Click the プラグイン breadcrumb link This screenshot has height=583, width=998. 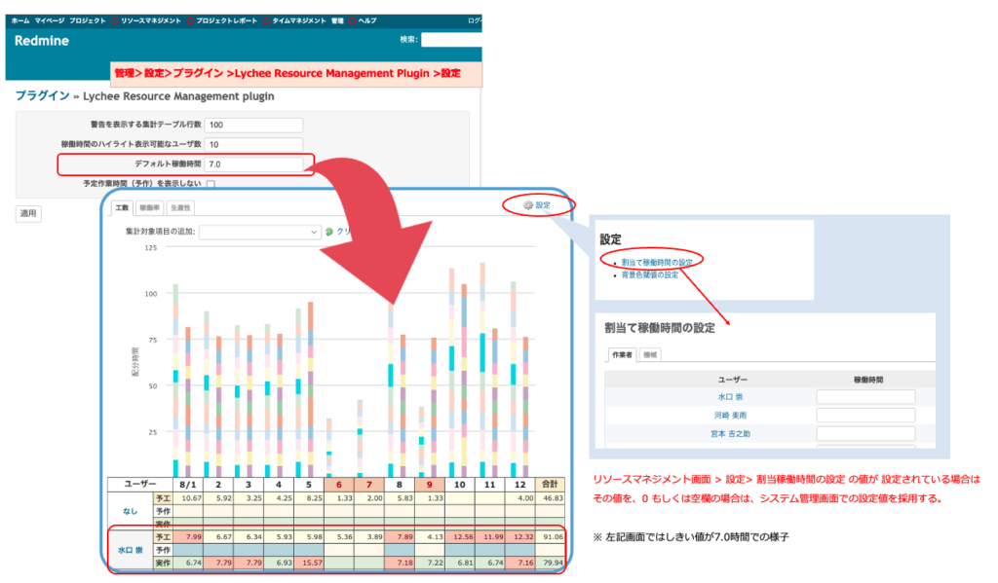pyautogui.click(x=43, y=96)
